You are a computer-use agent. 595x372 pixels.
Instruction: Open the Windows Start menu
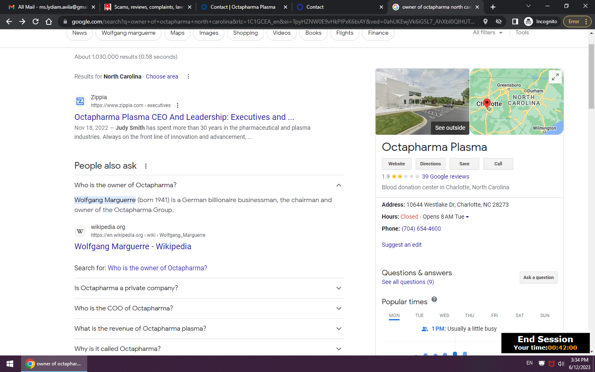10,364
